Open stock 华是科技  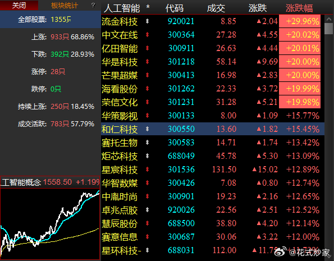(120, 62)
